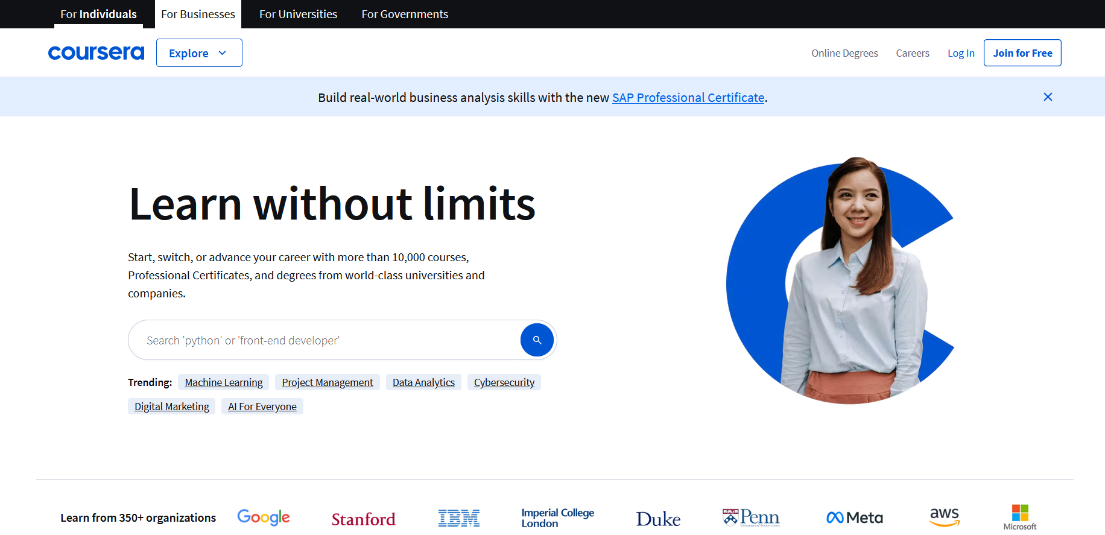
Task: Switch to the For Universities tab
Action: tap(298, 14)
